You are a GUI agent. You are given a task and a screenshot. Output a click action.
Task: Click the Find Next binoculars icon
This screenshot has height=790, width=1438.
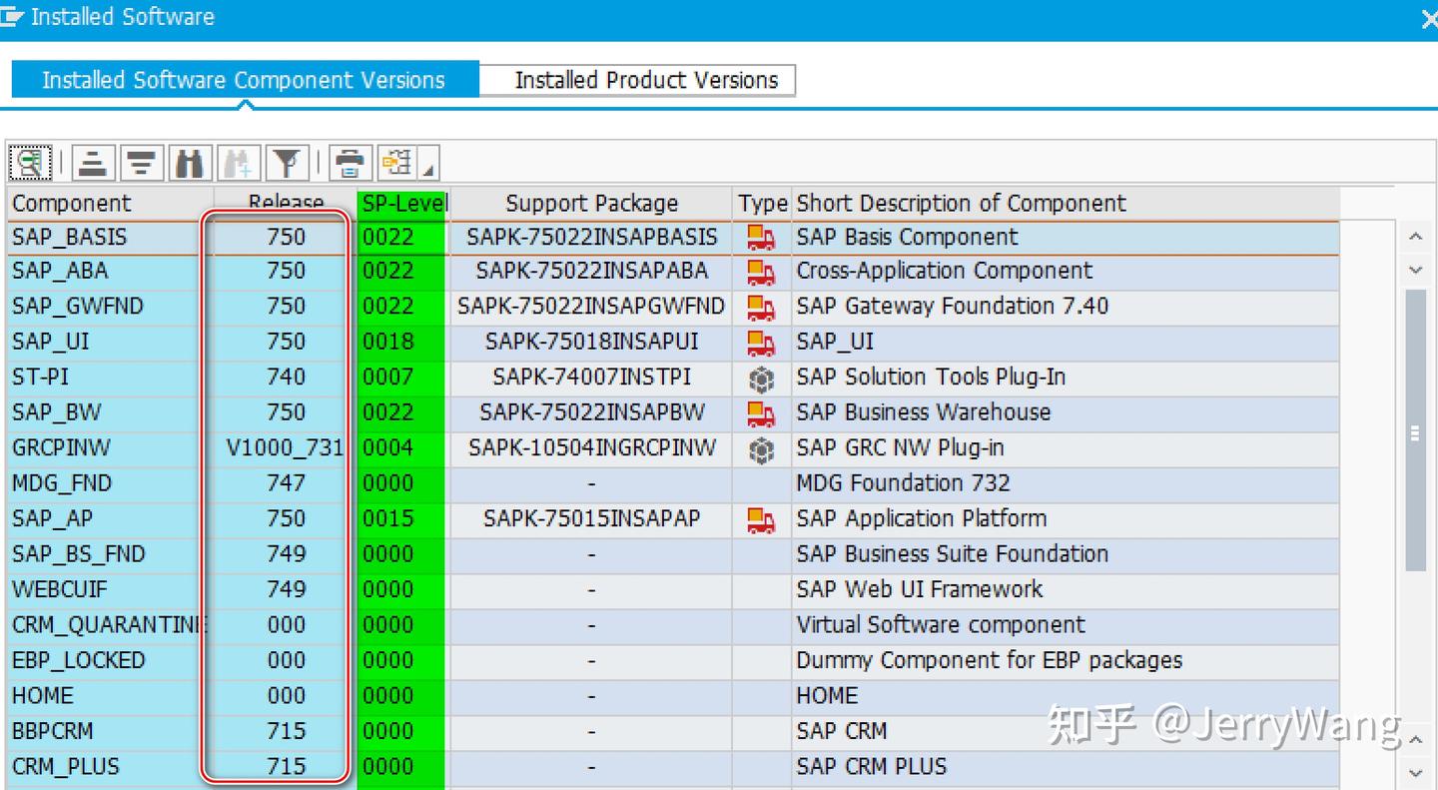[237, 162]
